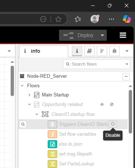Collapse the Opportunity related flow
Image resolution: width=135 pixels, height=168 pixels.
point(29,104)
